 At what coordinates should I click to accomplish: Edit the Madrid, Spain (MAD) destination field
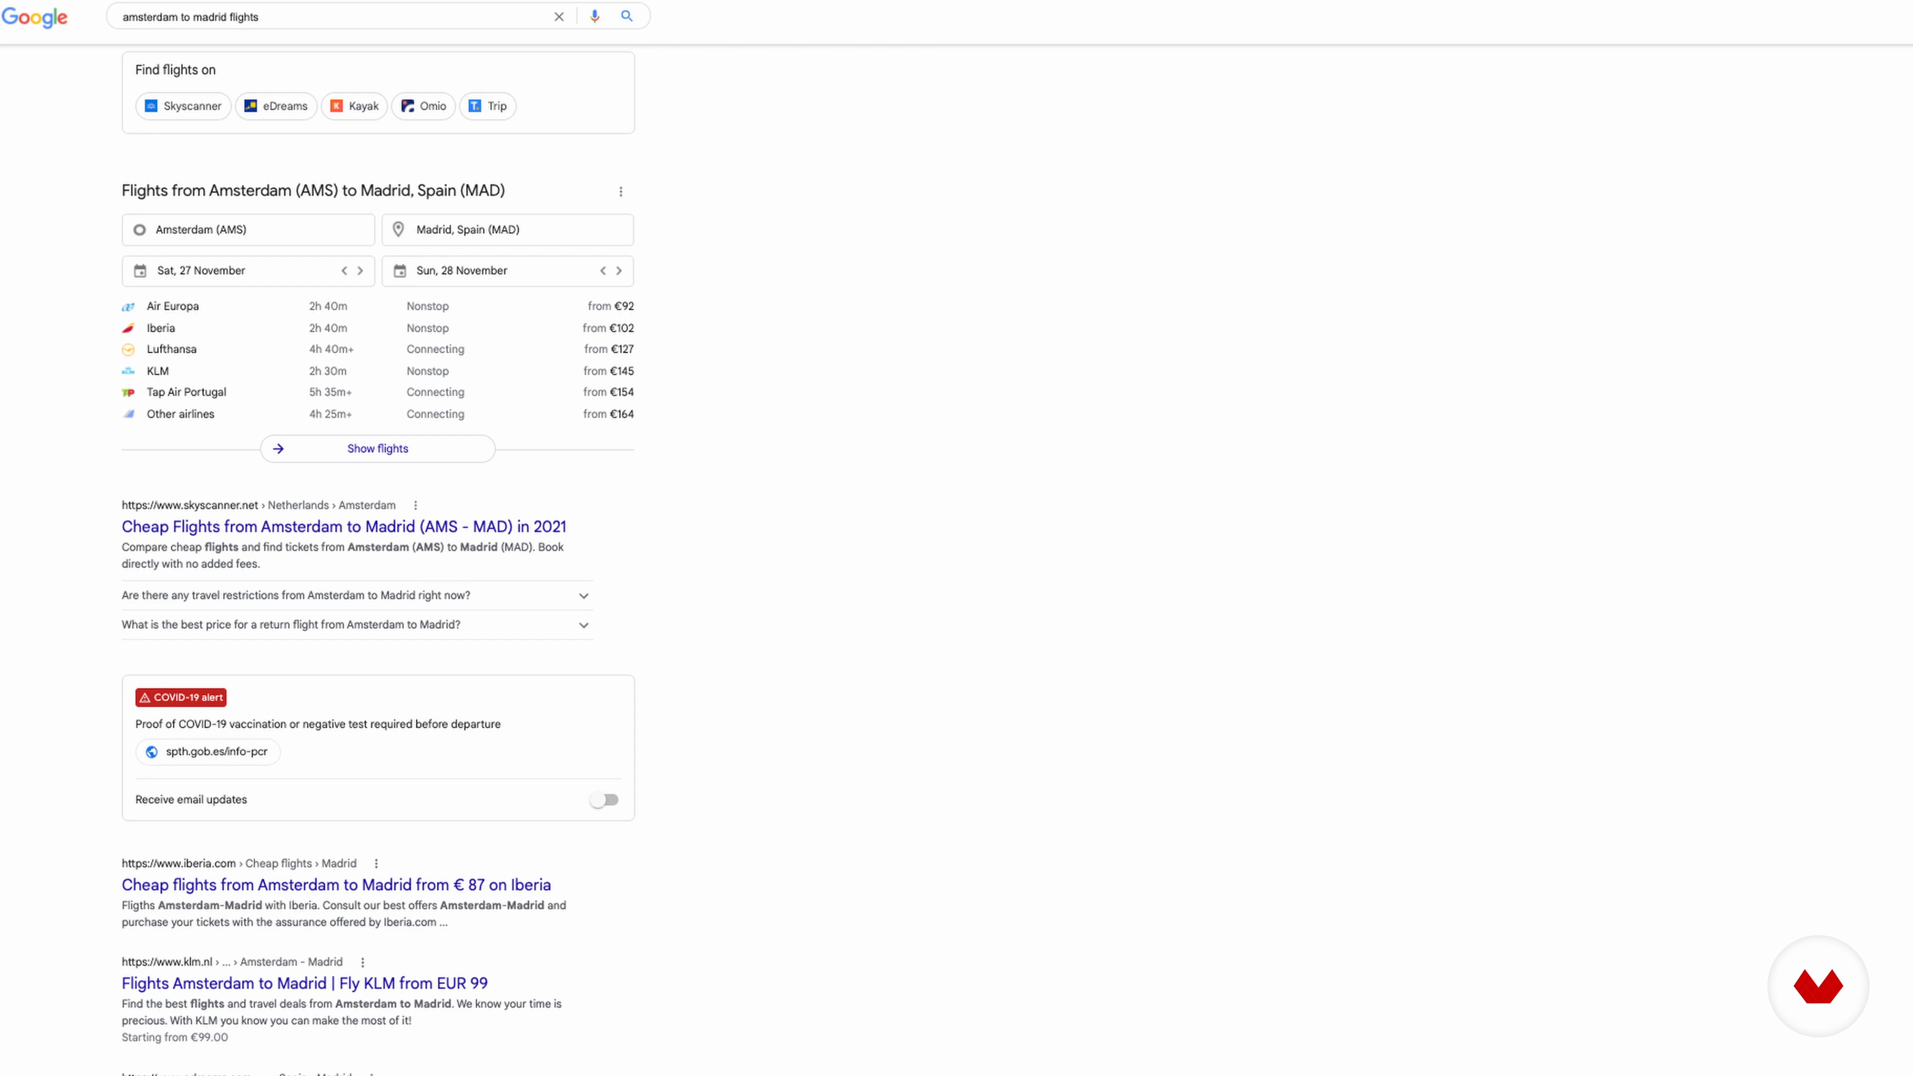(508, 230)
